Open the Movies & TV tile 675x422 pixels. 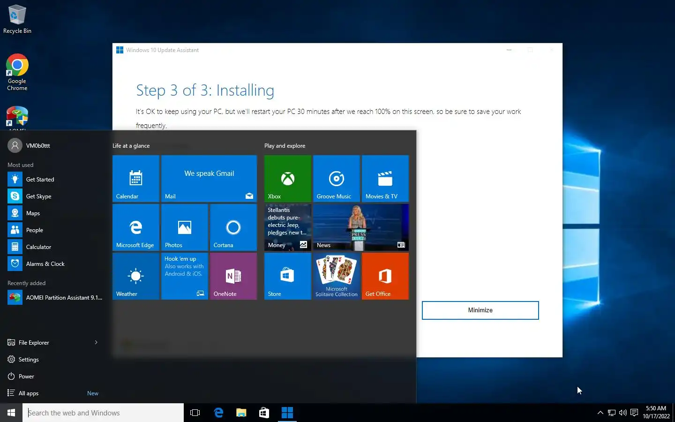pyautogui.click(x=385, y=179)
